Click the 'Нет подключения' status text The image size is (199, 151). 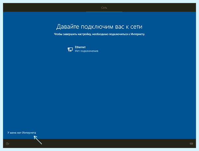pyautogui.click(x=87, y=51)
